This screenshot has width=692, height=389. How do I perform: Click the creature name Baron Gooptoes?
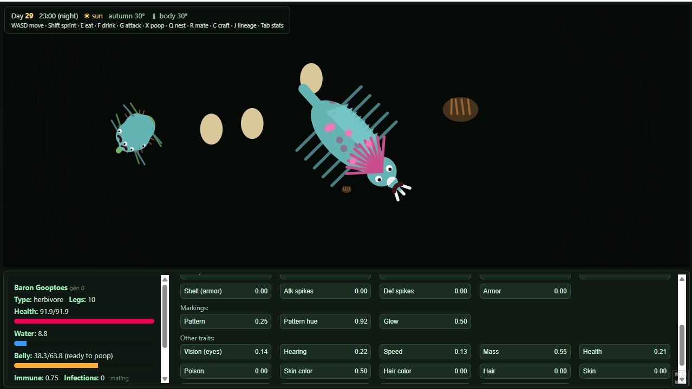[41, 288]
